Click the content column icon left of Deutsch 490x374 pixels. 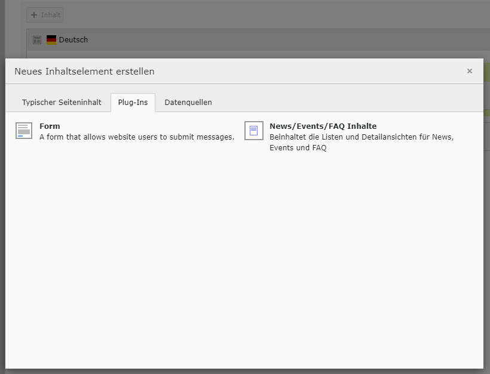point(37,39)
